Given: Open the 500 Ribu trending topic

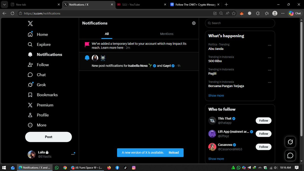Looking at the screenshot, I should (215, 61).
